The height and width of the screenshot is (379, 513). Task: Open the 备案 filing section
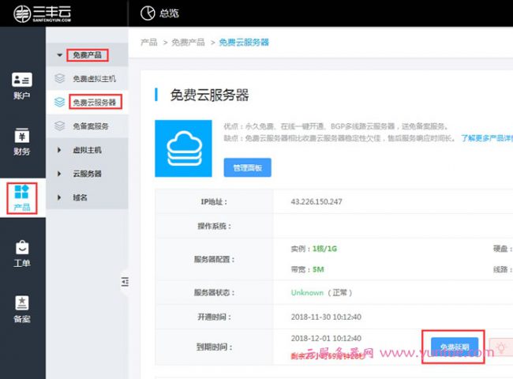pos(22,308)
